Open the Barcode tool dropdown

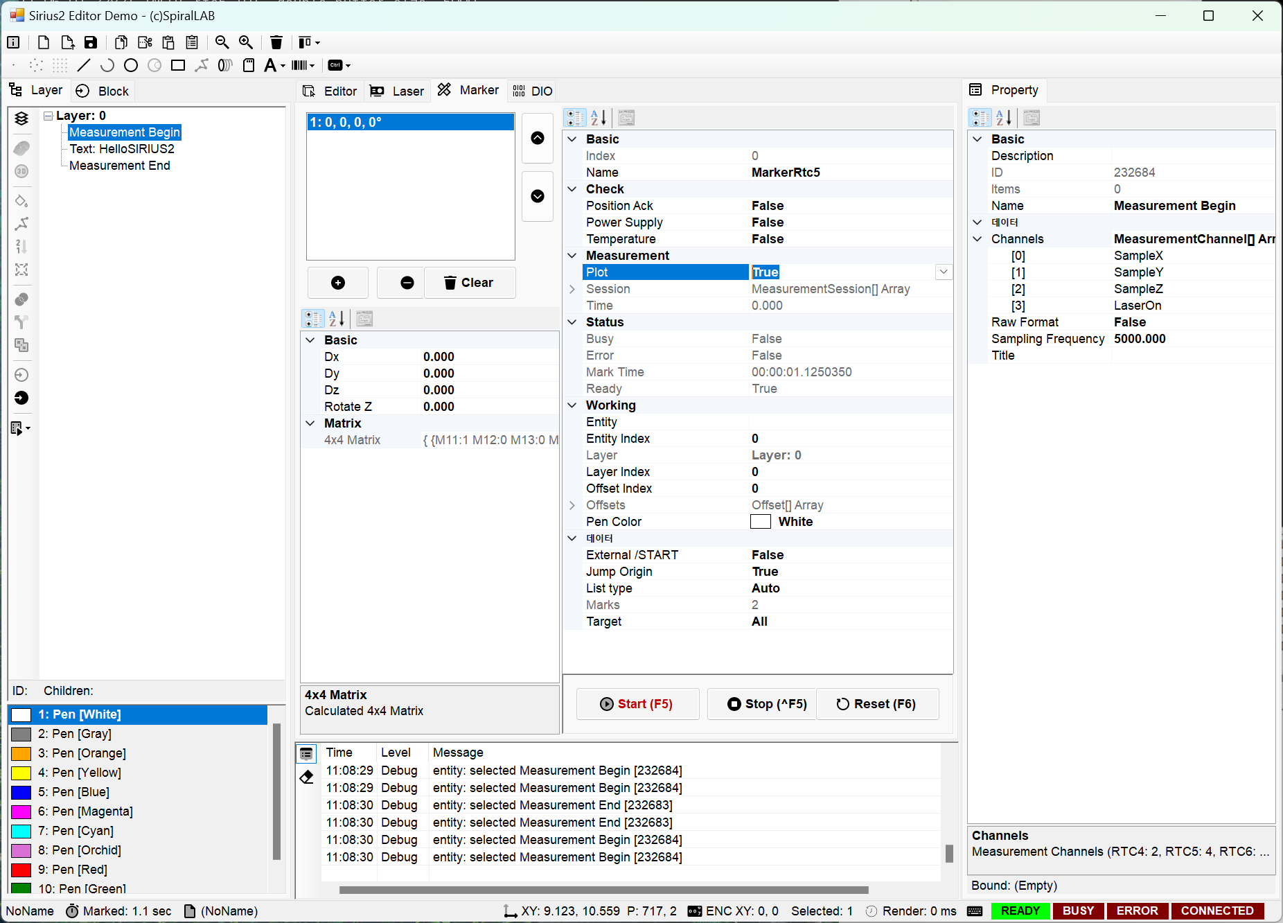tap(312, 66)
